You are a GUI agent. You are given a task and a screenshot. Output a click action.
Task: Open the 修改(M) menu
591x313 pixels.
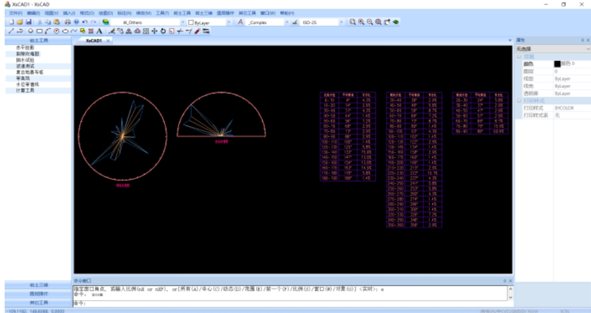144,13
